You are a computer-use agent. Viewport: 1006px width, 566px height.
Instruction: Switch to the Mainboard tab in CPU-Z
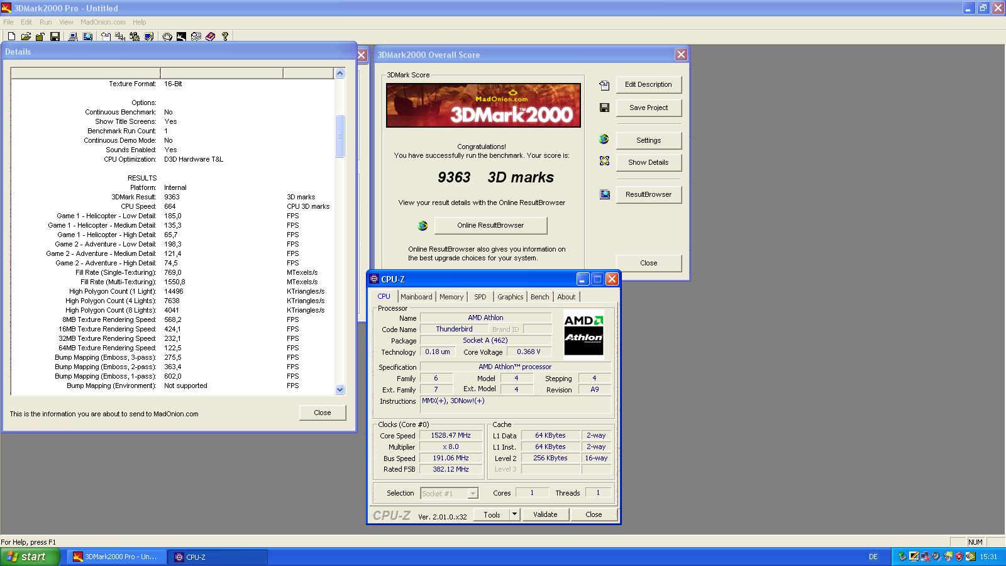pyautogui.click(x=416, y=297)
